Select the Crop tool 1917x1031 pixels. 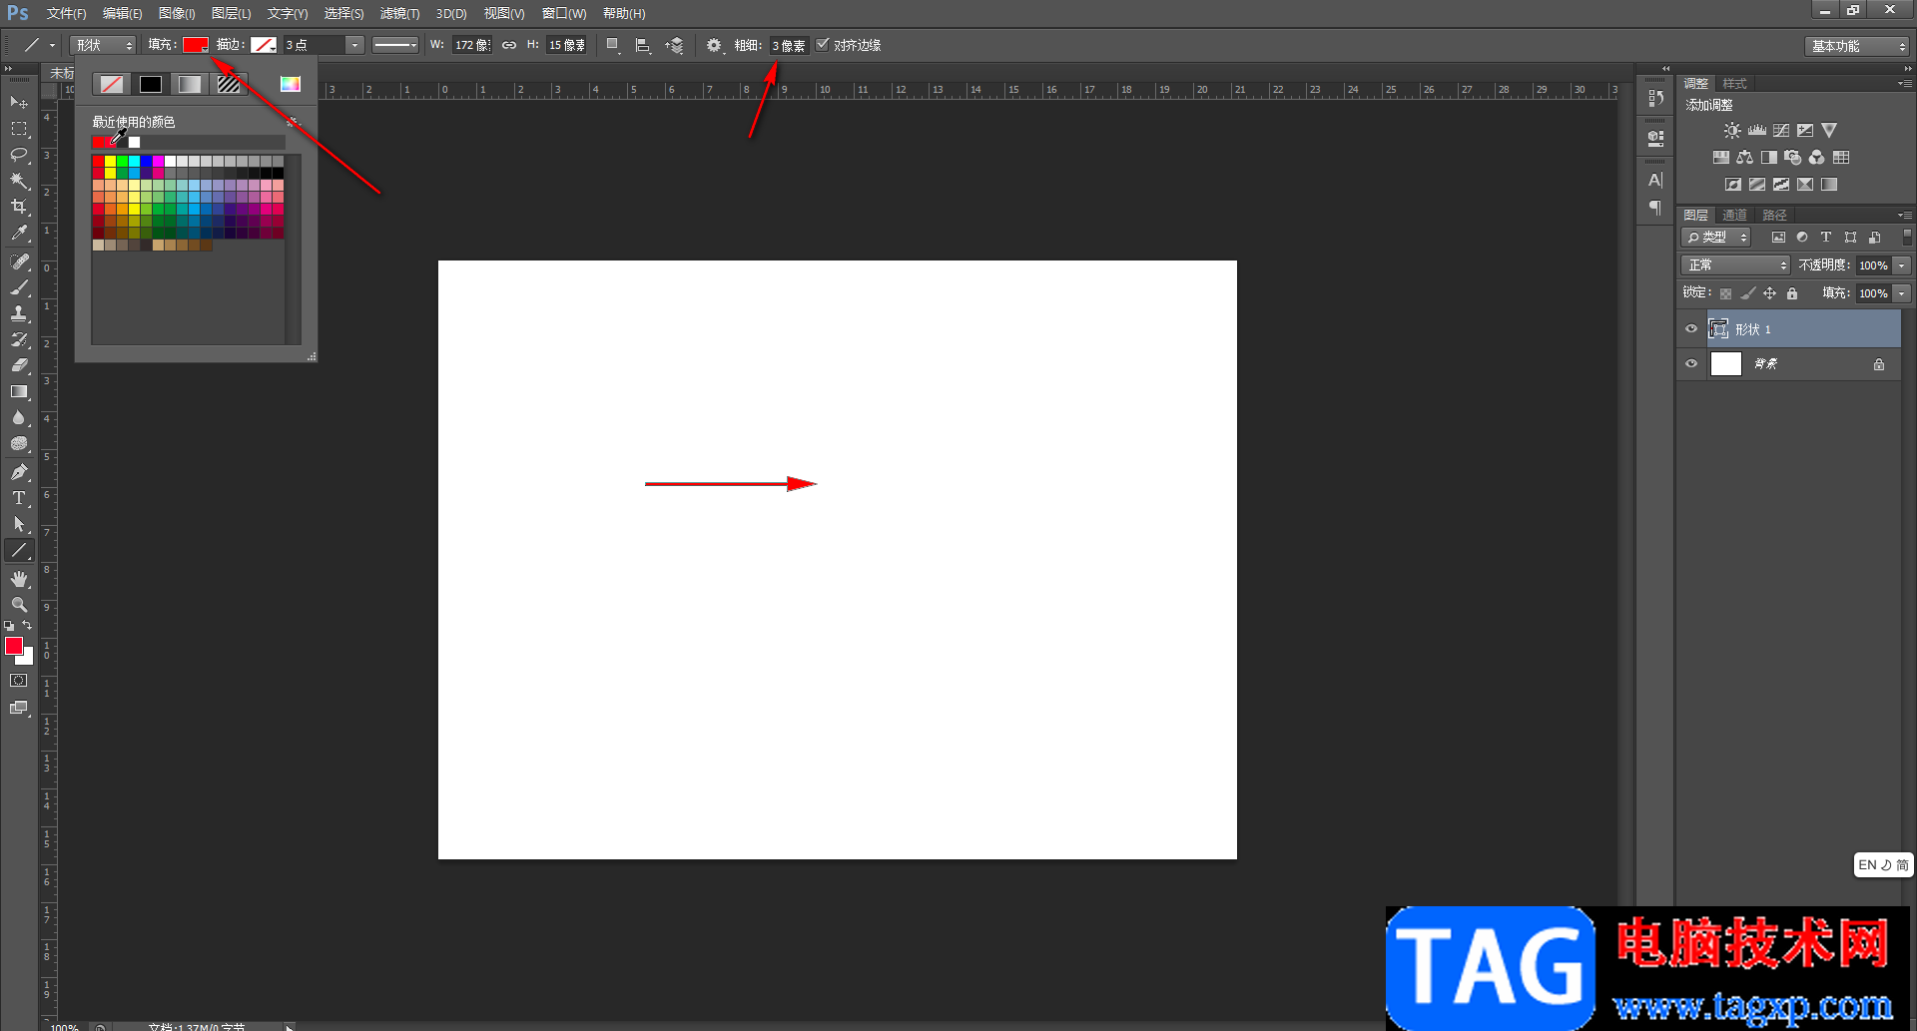(x=19, y=207)
